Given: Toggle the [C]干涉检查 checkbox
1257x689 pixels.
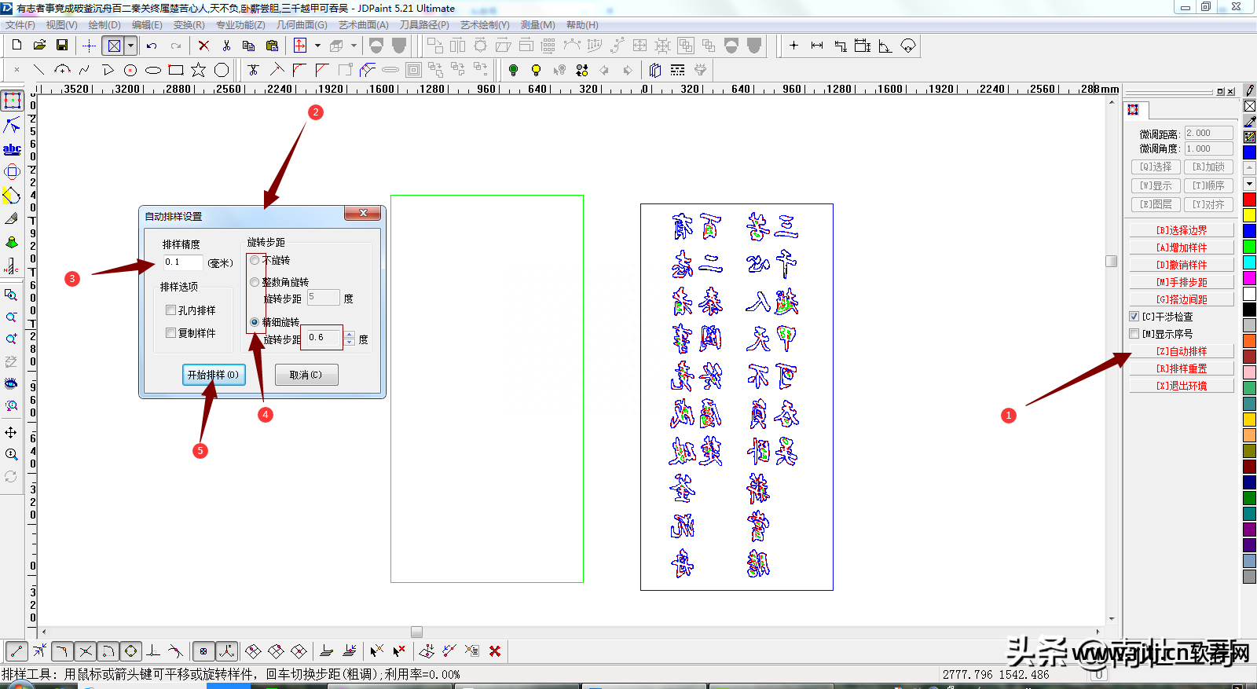Looking at the screenshot, I should point(1134,317).
